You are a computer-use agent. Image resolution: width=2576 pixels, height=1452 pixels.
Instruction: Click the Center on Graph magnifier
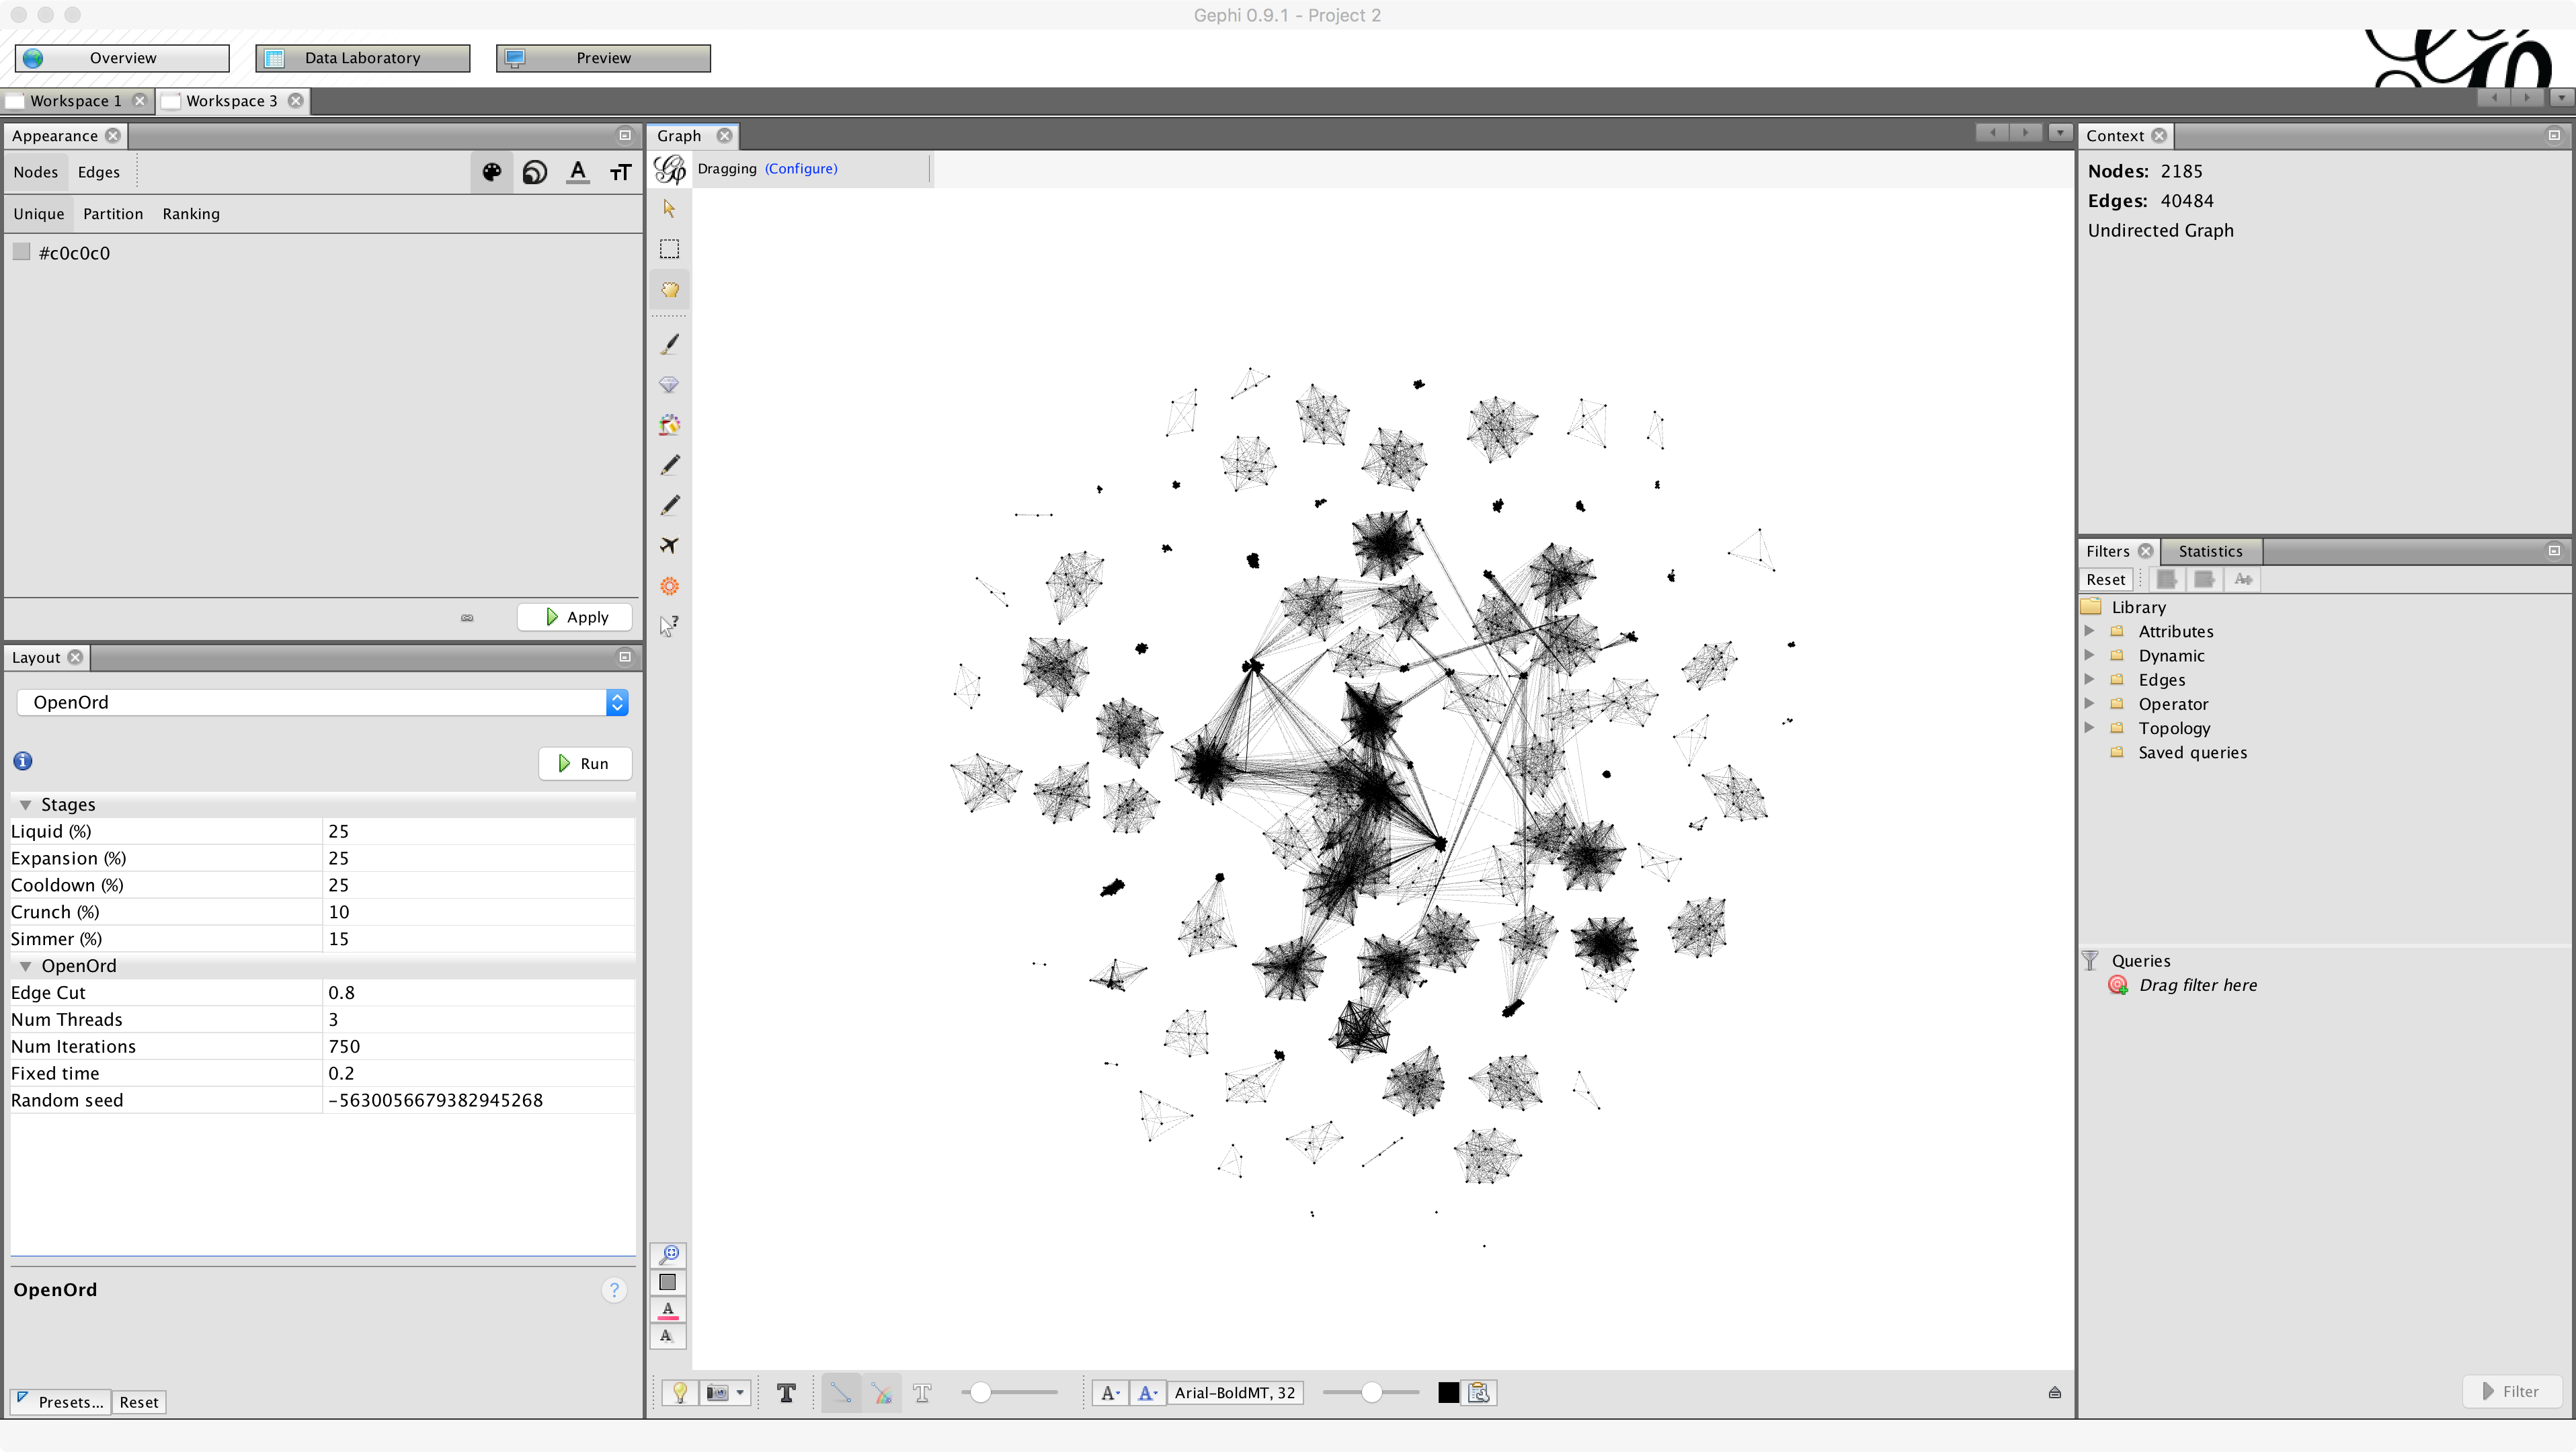coord(668,1254)
